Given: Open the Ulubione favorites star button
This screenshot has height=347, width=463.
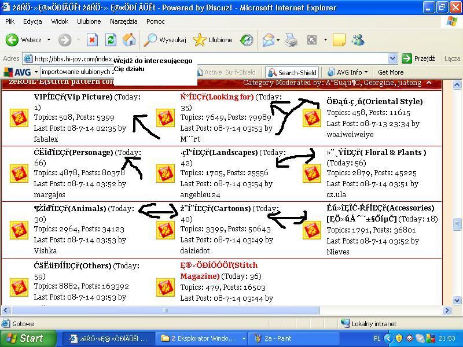Looking at the screenshot, I should point(213,40).
